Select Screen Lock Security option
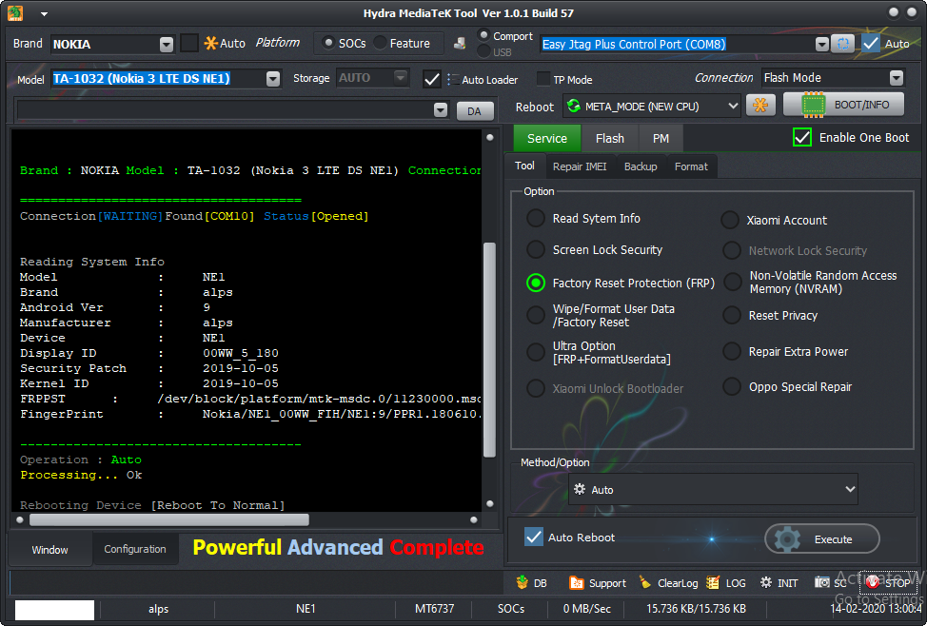The width and height of the screenshot is (927, 626). (x=536, y=249)
